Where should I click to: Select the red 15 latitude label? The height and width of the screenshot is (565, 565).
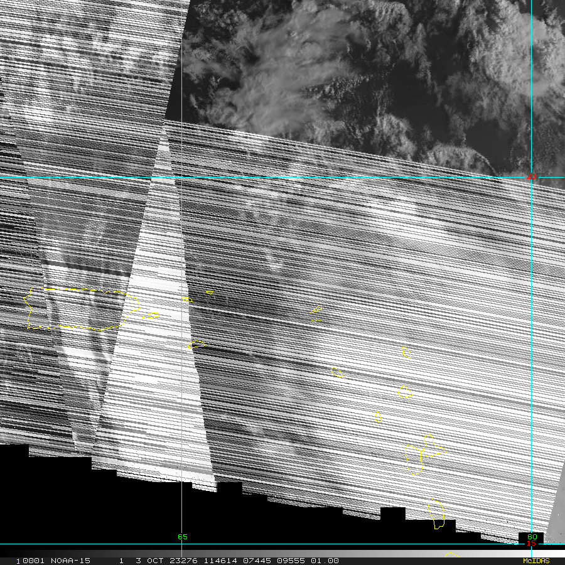click(532, 544)
